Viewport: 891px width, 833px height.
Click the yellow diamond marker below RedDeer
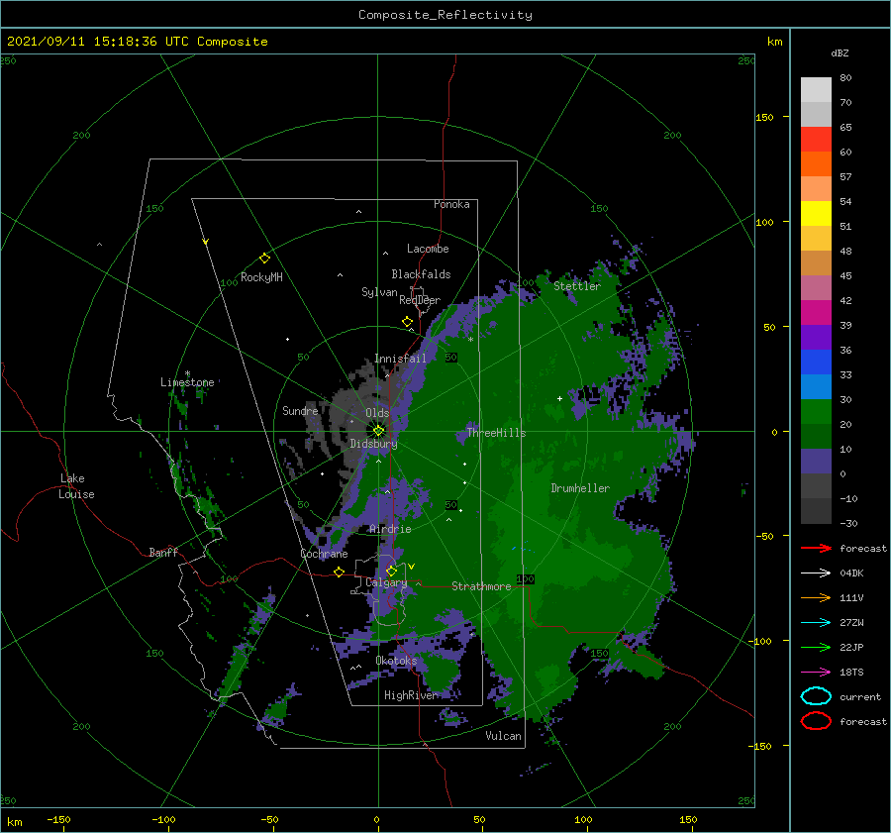tap(407, 322)
